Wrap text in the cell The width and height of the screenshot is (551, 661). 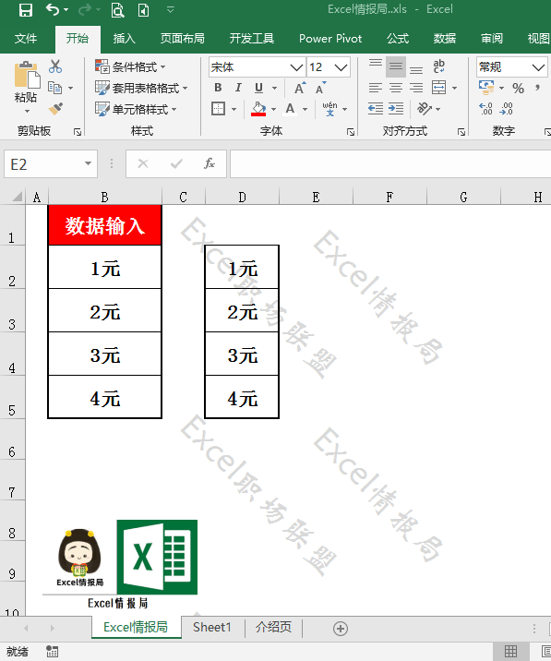(438, 66)
